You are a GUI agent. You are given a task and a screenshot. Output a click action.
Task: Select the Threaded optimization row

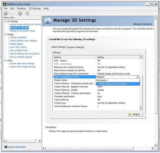[96, 96]
